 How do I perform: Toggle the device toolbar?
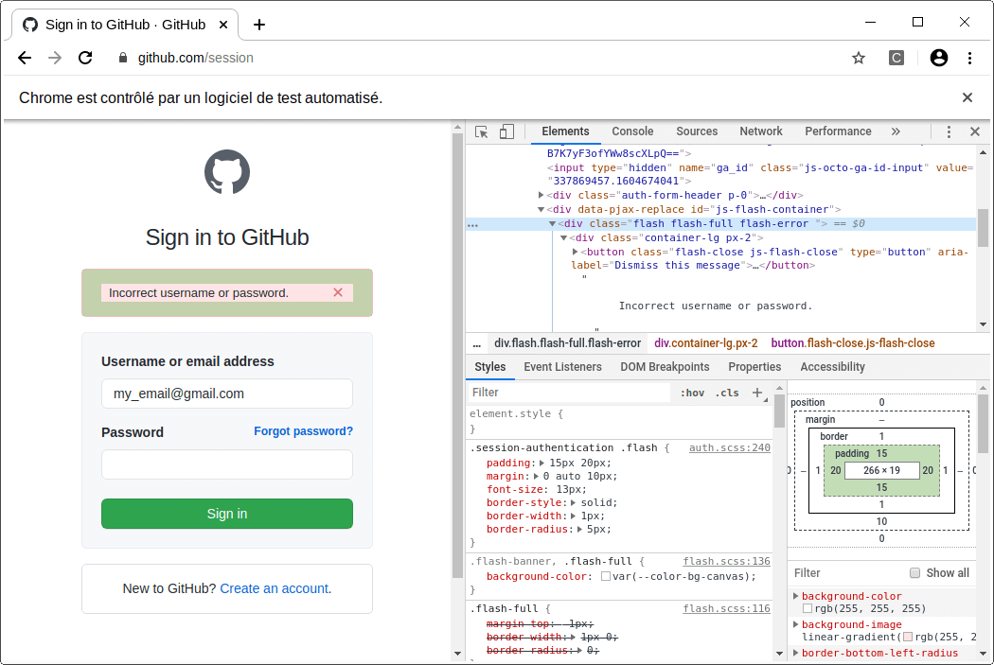507,131
